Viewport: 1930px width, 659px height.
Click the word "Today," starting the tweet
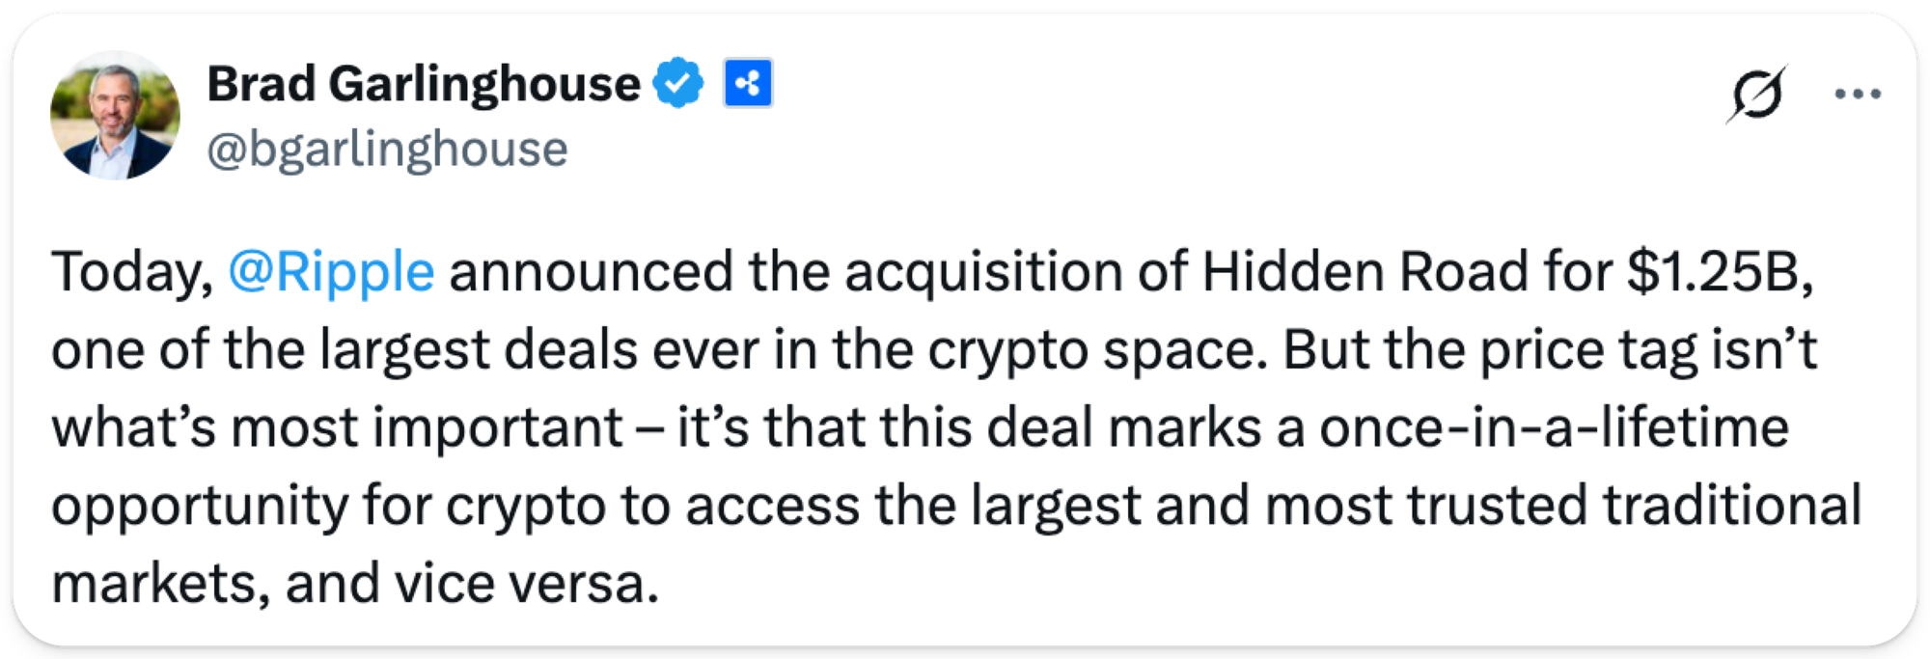tap(132, 272)
